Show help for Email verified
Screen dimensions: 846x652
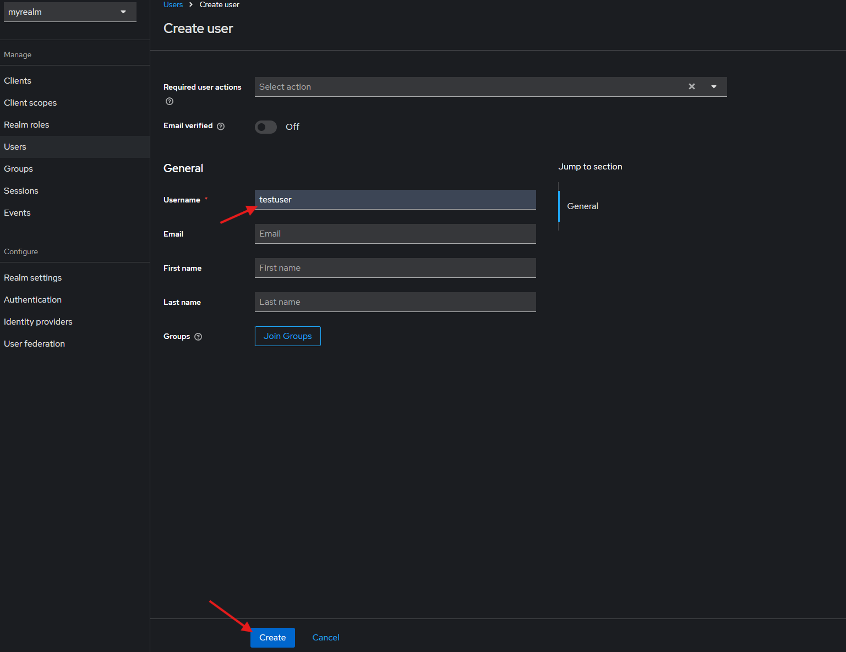221,126
